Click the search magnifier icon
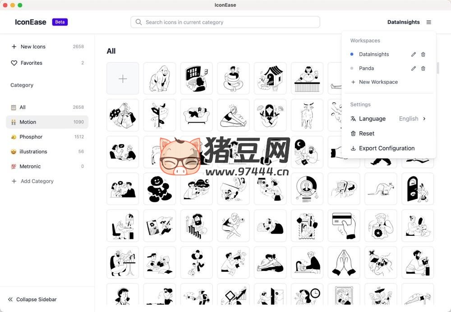Viewport: 451px width, 312px height. (x=138, y=22)
